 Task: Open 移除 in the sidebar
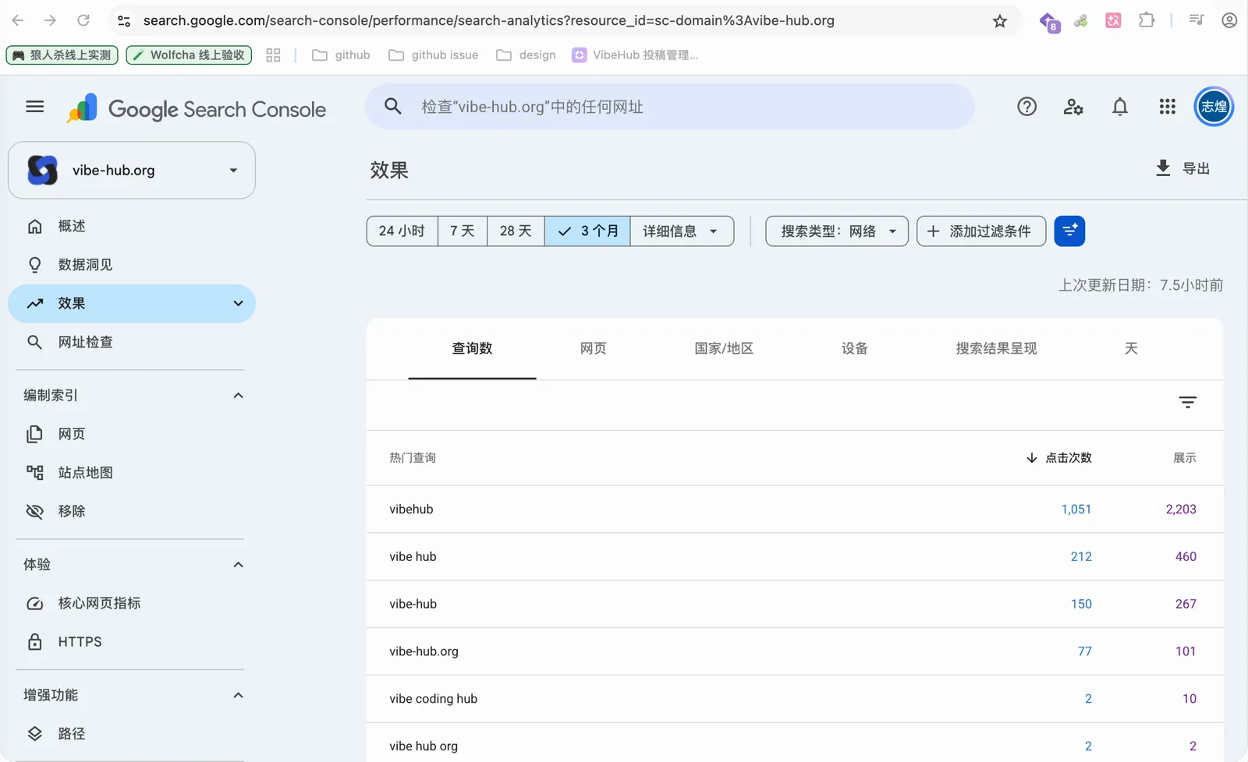(132, 511)
